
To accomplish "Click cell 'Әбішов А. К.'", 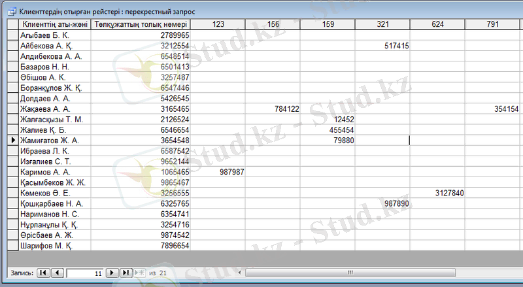I will coord(55,77).
